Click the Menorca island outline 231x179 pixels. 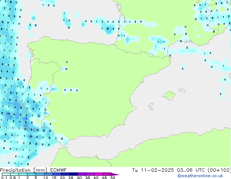coord(182,90)
